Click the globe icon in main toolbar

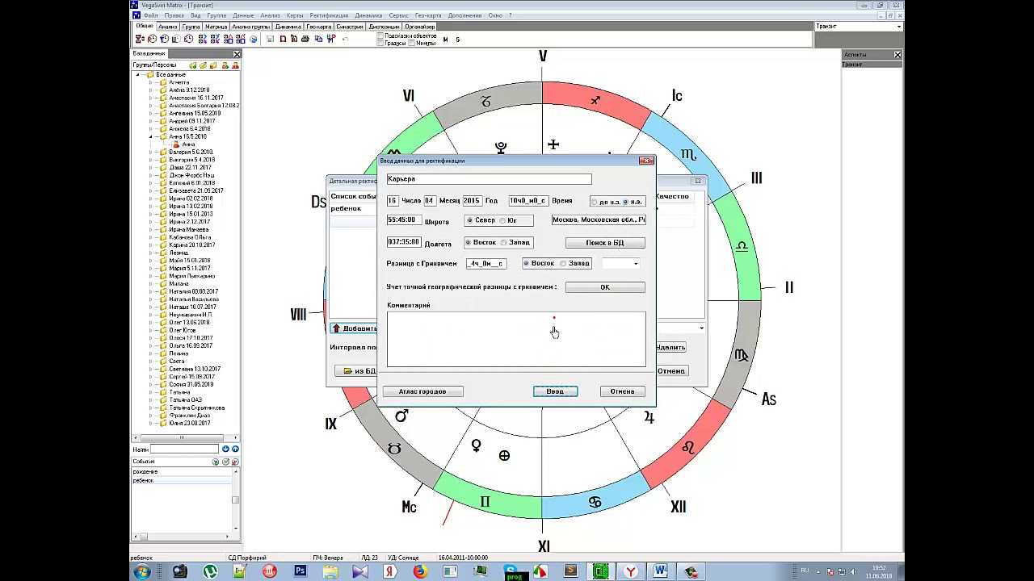(253, 39)
